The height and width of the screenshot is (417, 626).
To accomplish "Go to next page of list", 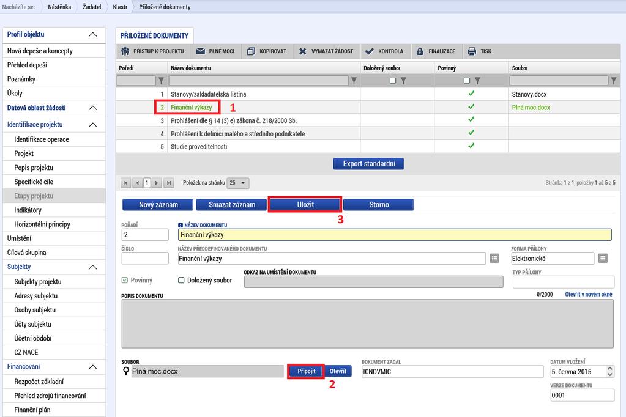I will pos(157,183).
